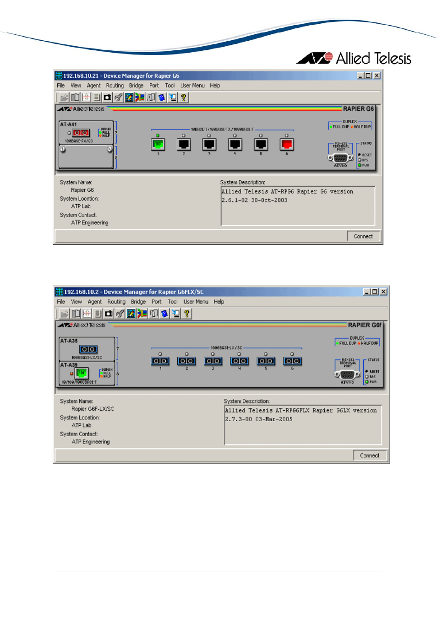Select fiber port 1 on the Rapier G6f panel

[160, 361]
